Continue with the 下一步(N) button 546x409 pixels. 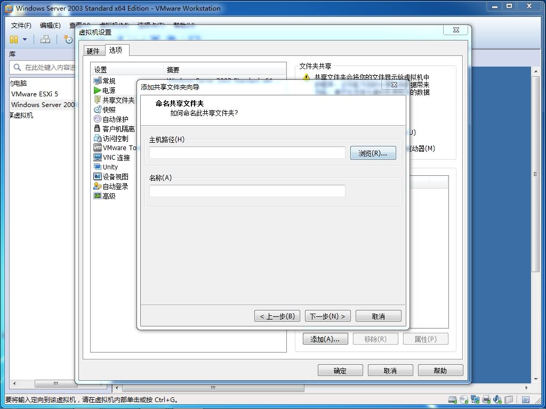click(x=328, y=316)
